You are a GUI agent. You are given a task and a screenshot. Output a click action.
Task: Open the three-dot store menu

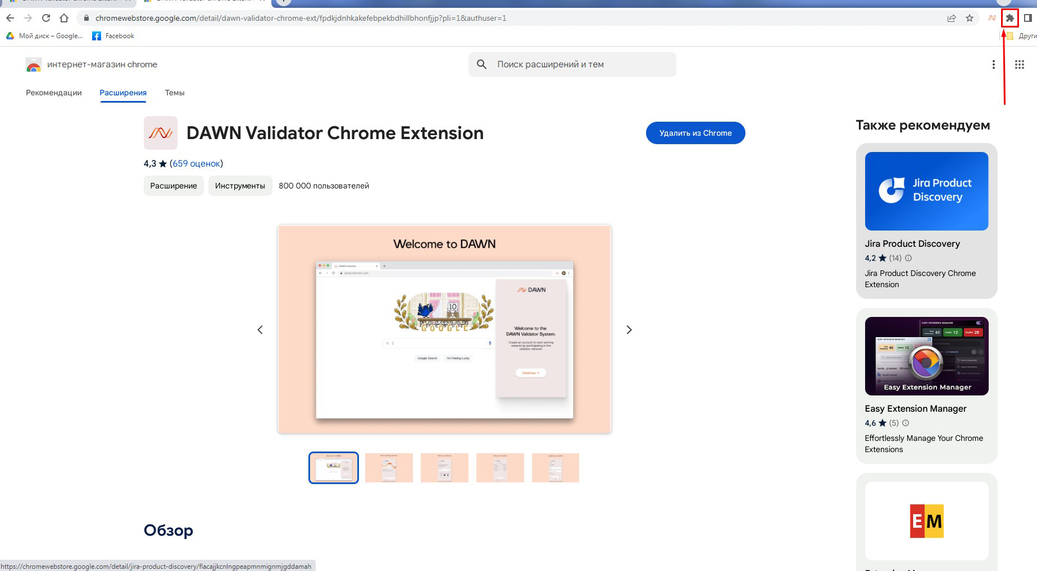pos(994,65)
